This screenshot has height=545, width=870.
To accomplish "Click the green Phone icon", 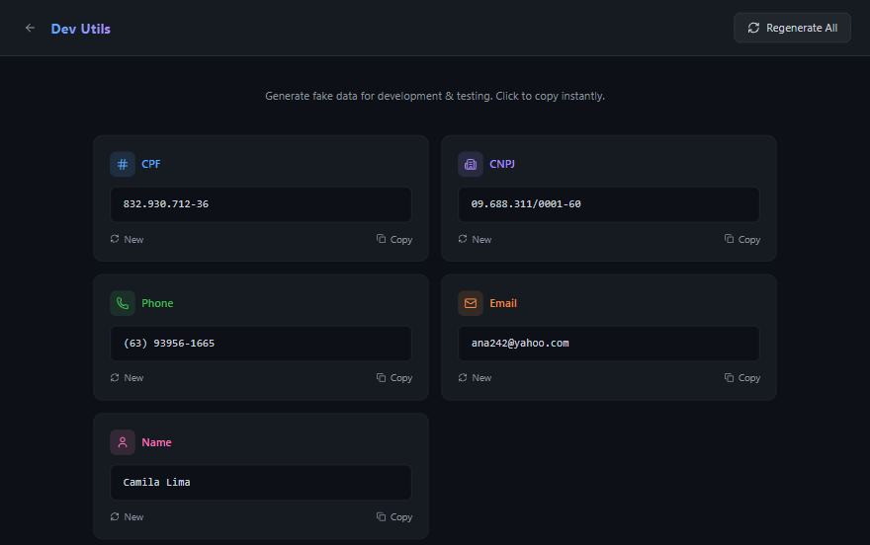I will (x=122, y=303).
